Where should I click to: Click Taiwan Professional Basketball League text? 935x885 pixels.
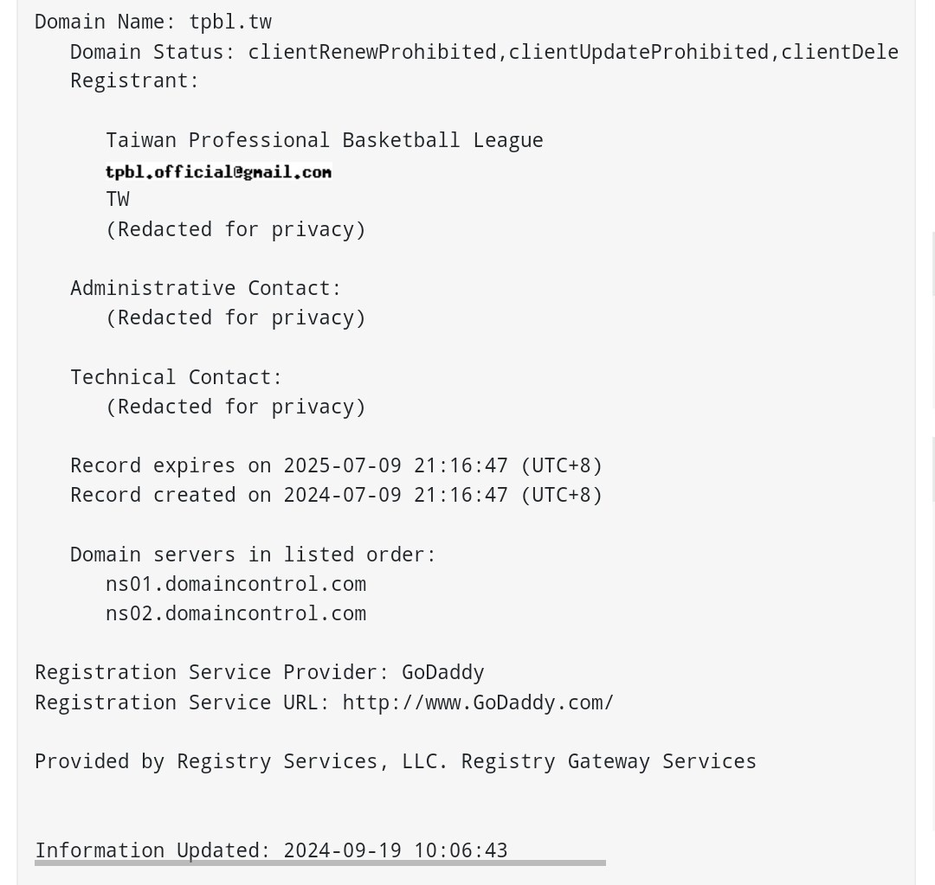[x=325, y=139]
